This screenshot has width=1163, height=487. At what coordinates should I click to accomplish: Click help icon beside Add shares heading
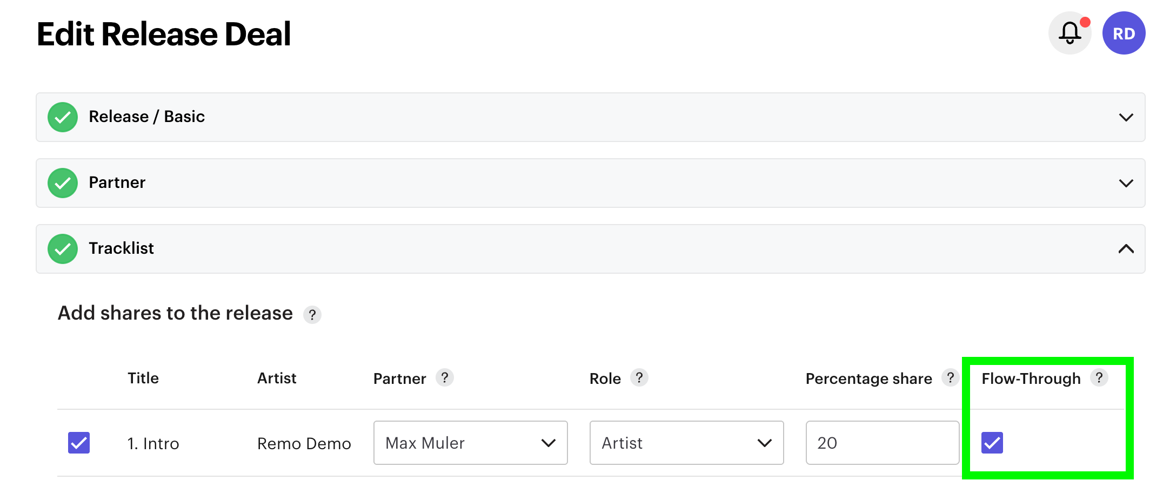click(312, 315)
